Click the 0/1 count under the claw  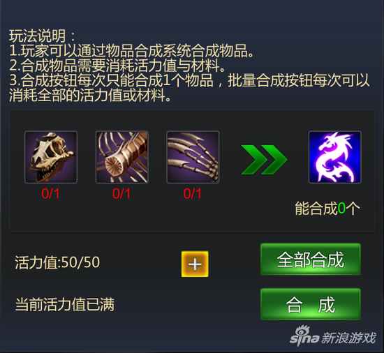point(193,194)
